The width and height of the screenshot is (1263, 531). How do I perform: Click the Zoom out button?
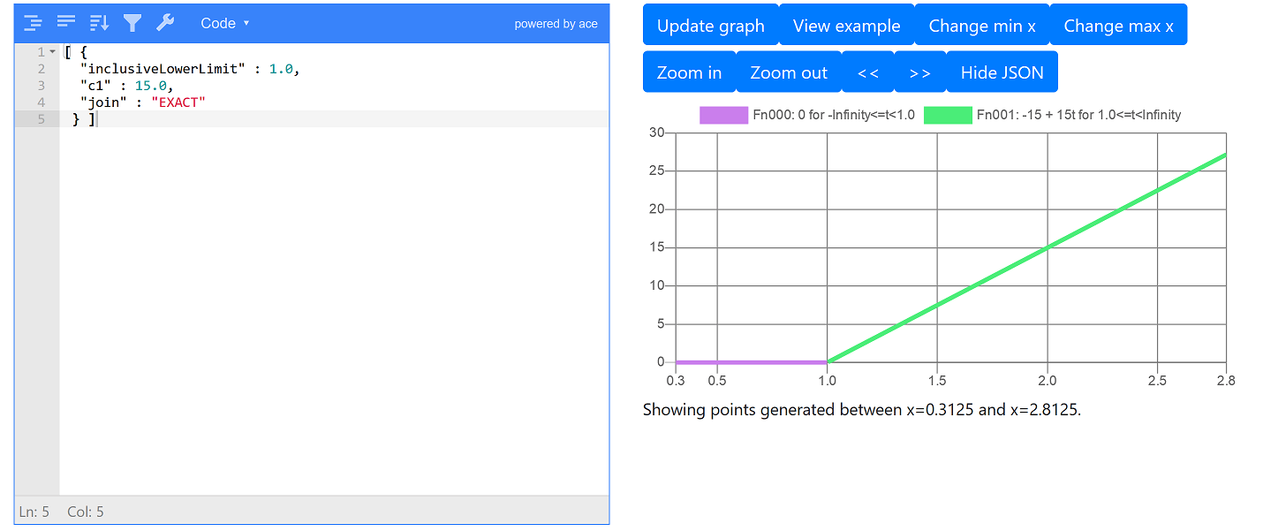point(789,72)
